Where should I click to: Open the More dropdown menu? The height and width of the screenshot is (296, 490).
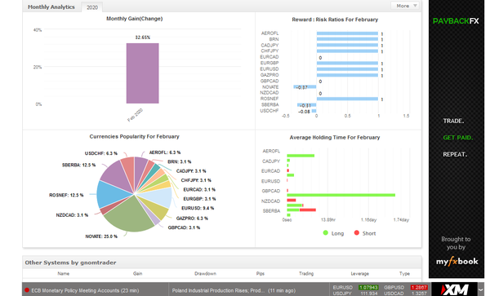tap(405, 6)
